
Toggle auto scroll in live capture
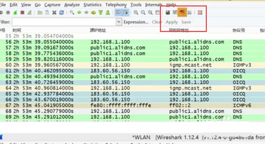[x=126, y=13]
